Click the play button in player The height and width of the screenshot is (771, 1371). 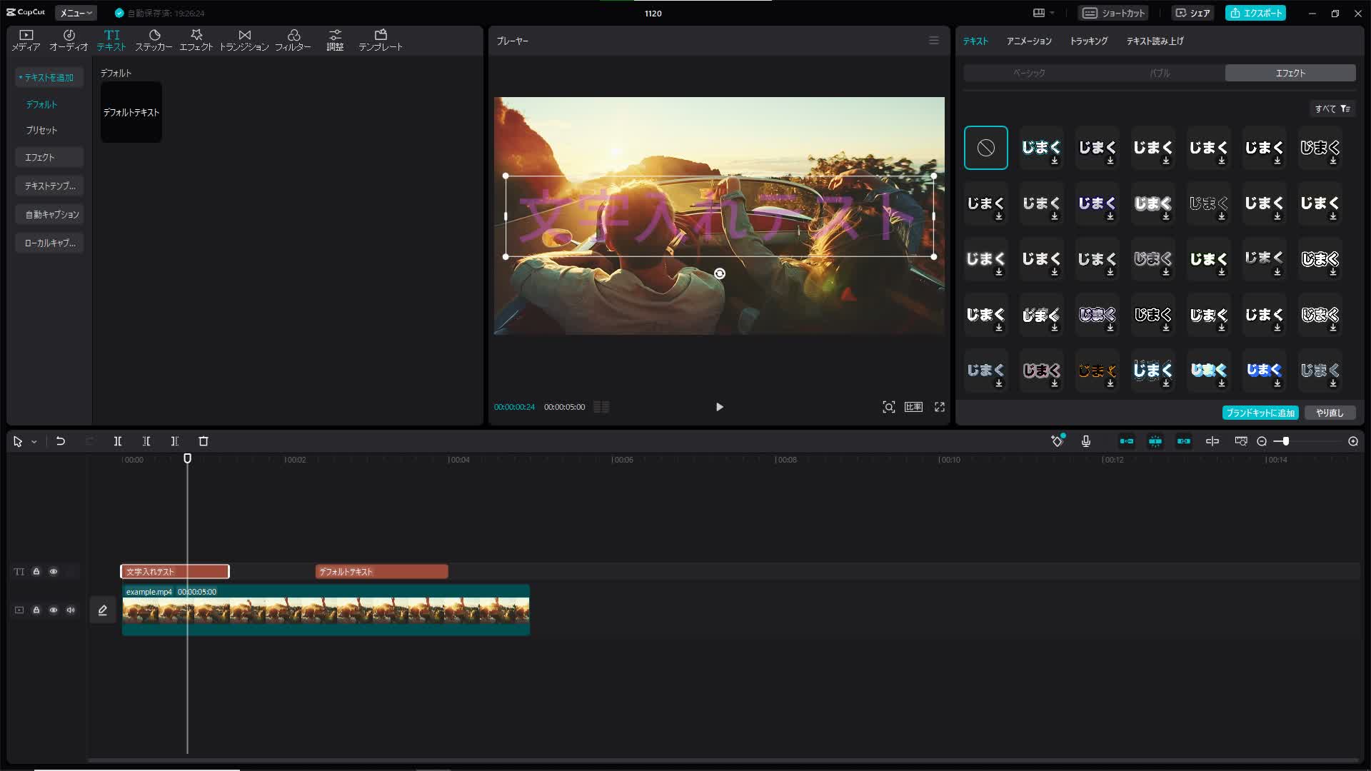pos(720,407)
